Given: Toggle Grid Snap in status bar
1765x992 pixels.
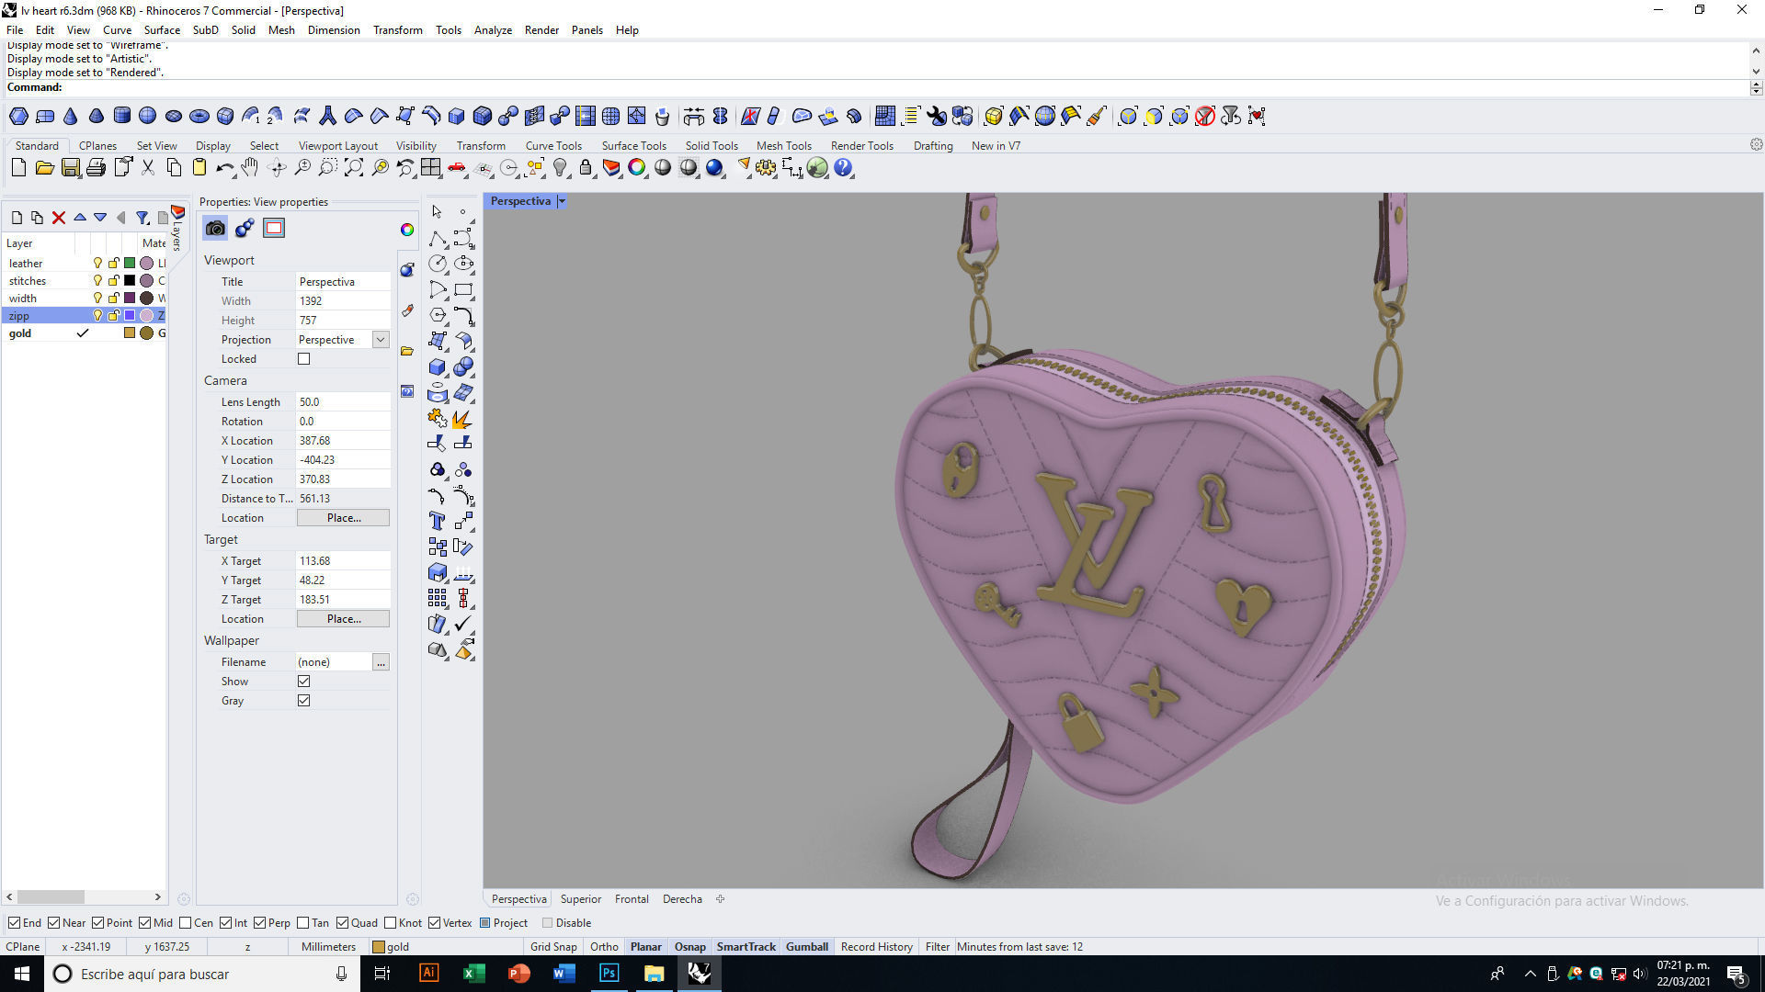Looking at the screenshot, I should pyautogui.click(x=553, y=947).
